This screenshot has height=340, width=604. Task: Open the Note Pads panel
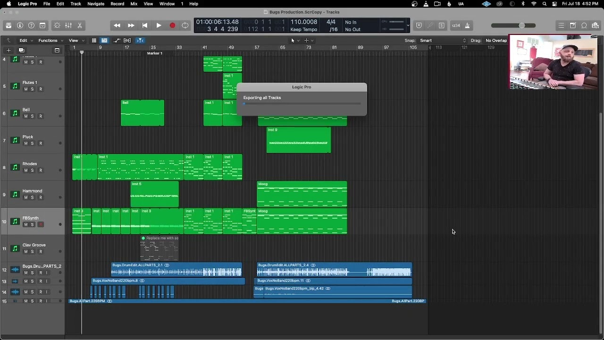click(572, 25)
